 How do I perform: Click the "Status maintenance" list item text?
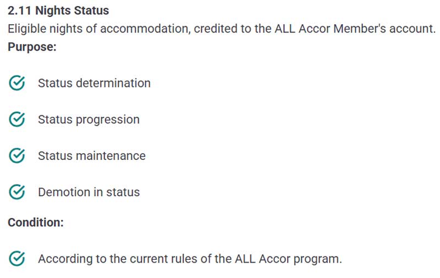pyautogui.click(x=92, y=156)
